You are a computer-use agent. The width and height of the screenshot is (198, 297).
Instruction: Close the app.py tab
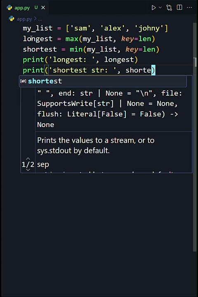(43, 7)
